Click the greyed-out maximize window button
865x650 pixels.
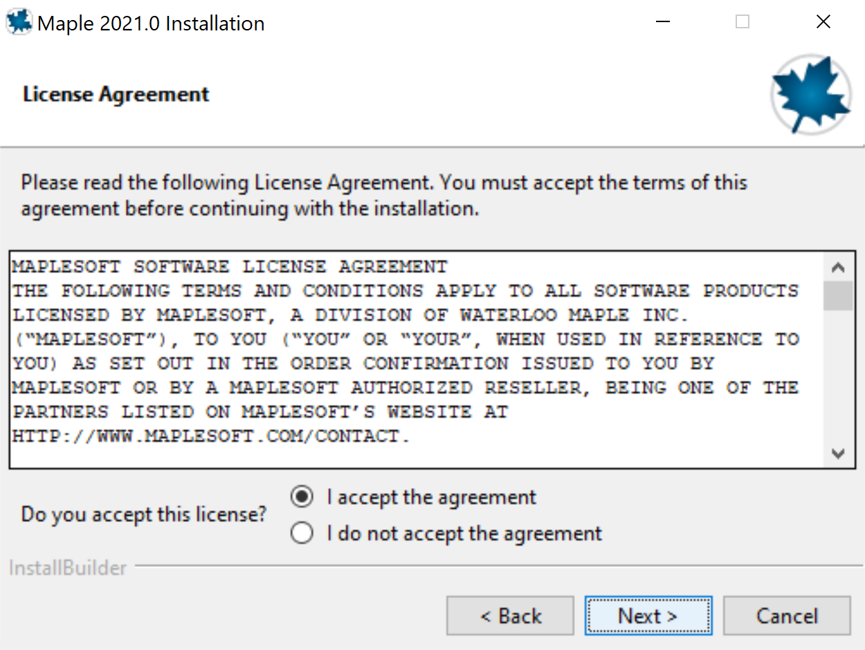[743, 22]
